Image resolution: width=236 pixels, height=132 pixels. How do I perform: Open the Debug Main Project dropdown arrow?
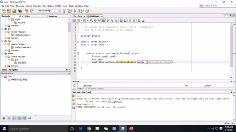click(x=84, y=11)
